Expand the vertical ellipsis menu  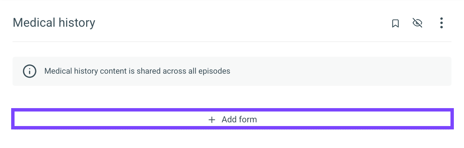pyautogui.click(x=441, y=23)
